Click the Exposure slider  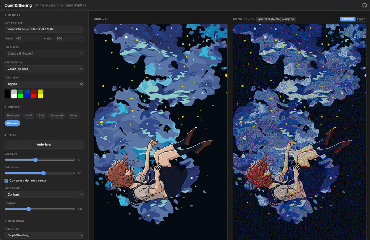click(40, 160)
